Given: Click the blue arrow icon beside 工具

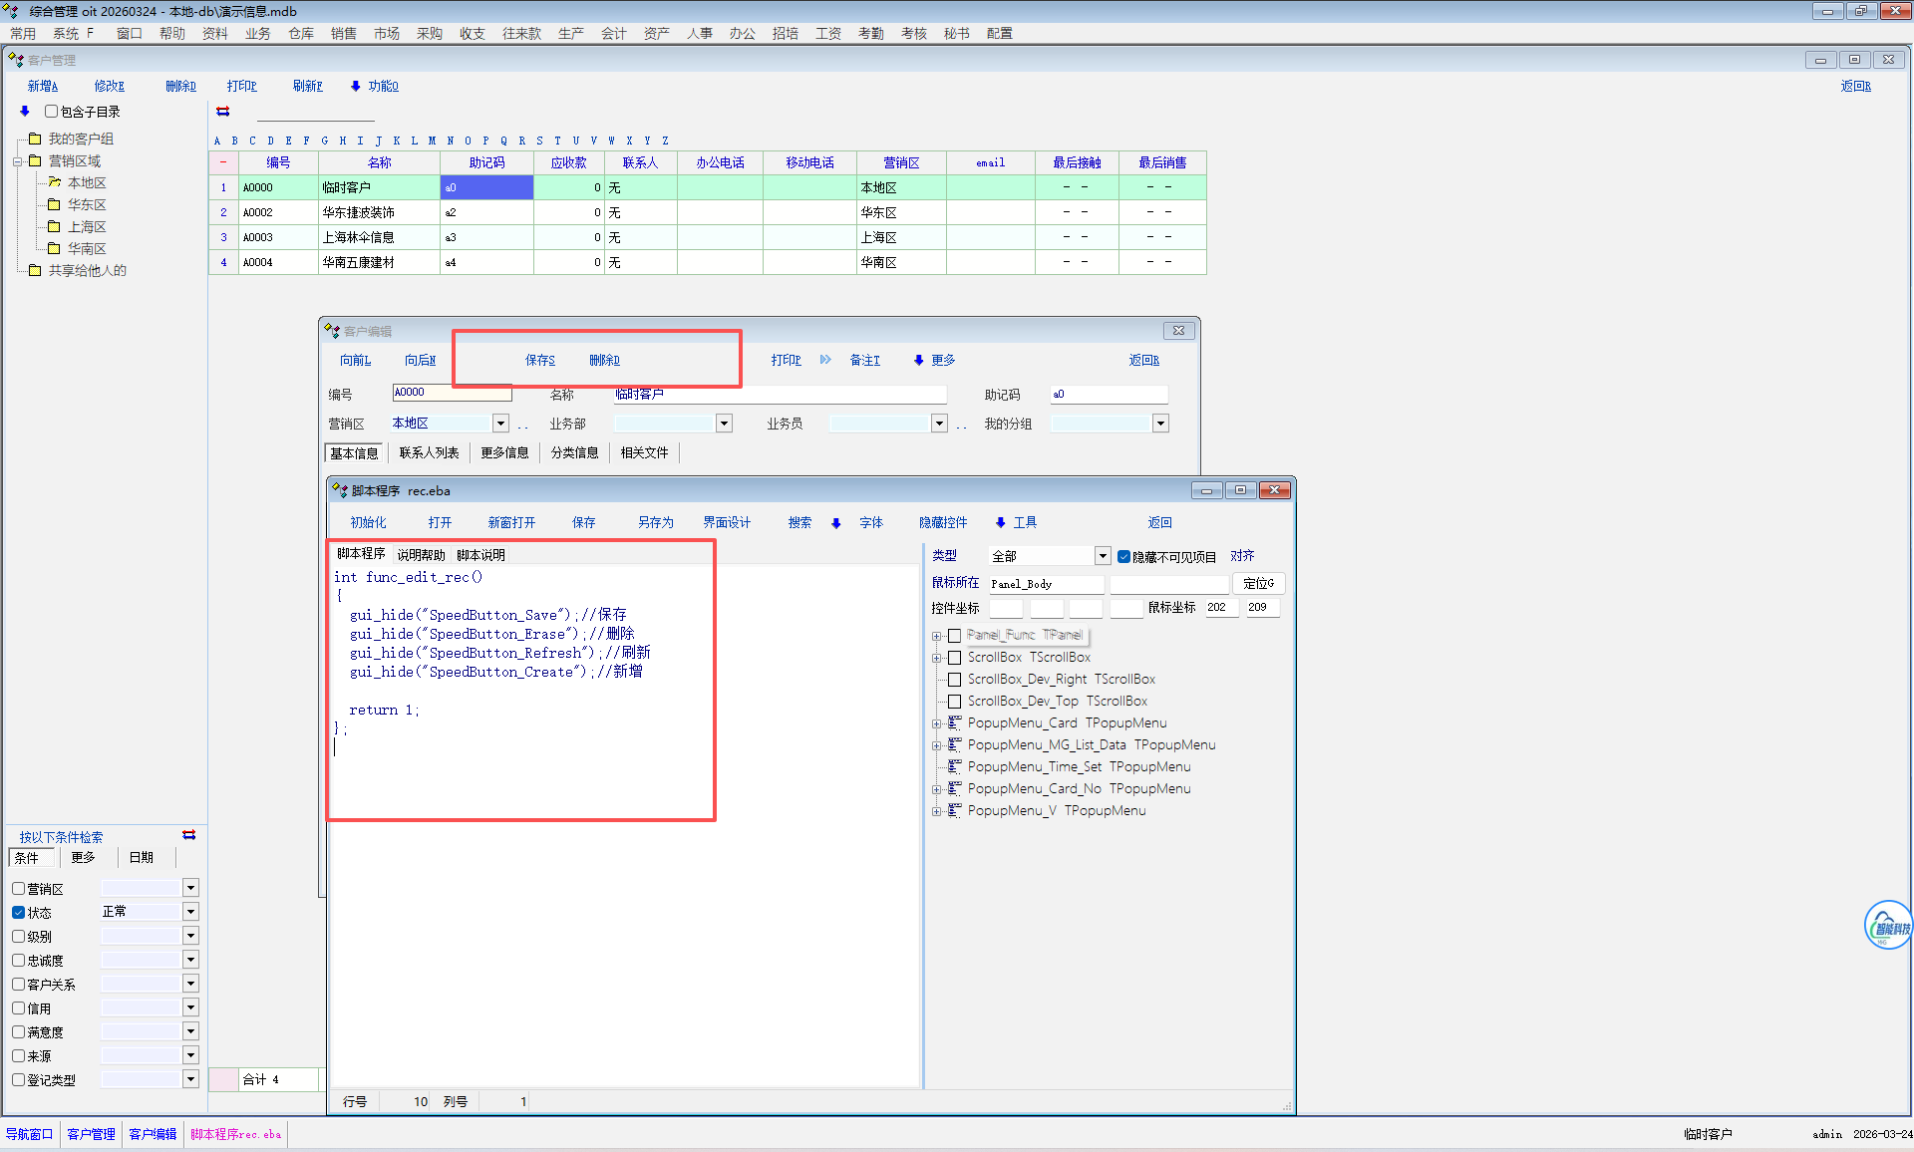Looking at the screenshot, I should 1000,522.
